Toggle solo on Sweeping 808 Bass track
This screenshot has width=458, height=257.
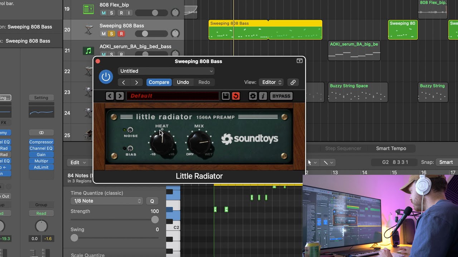pyautogui.click(x=111, y=34)
